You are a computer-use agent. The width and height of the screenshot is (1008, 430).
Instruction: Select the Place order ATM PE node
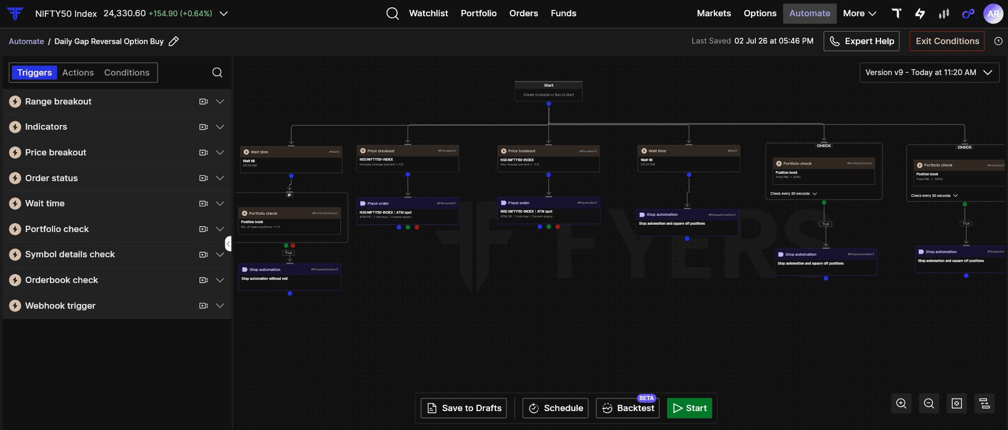point(408,211)
